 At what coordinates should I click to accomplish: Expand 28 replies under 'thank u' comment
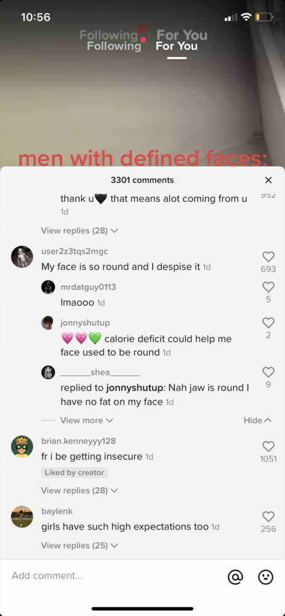tap(79, 230)
